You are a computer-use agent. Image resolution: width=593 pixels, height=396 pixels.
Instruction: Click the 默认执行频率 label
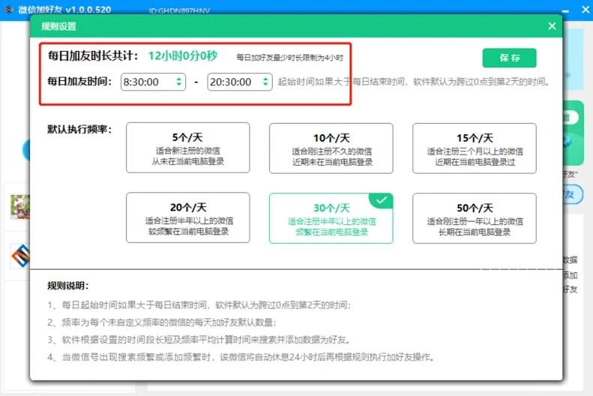[x=79, y=129]
